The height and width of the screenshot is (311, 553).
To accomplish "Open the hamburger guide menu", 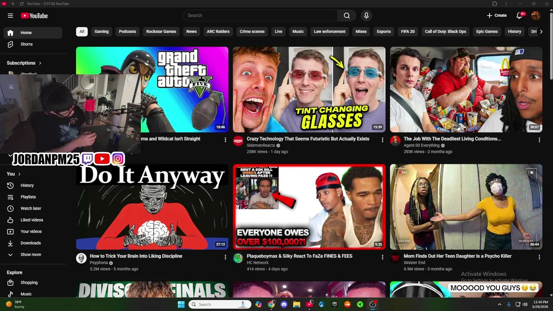I will pyautogui.click(x=10, y=16).
